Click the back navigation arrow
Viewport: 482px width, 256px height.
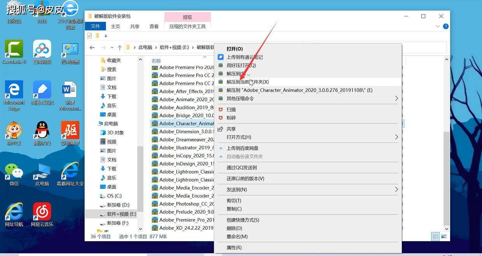(x=92, y=47)
